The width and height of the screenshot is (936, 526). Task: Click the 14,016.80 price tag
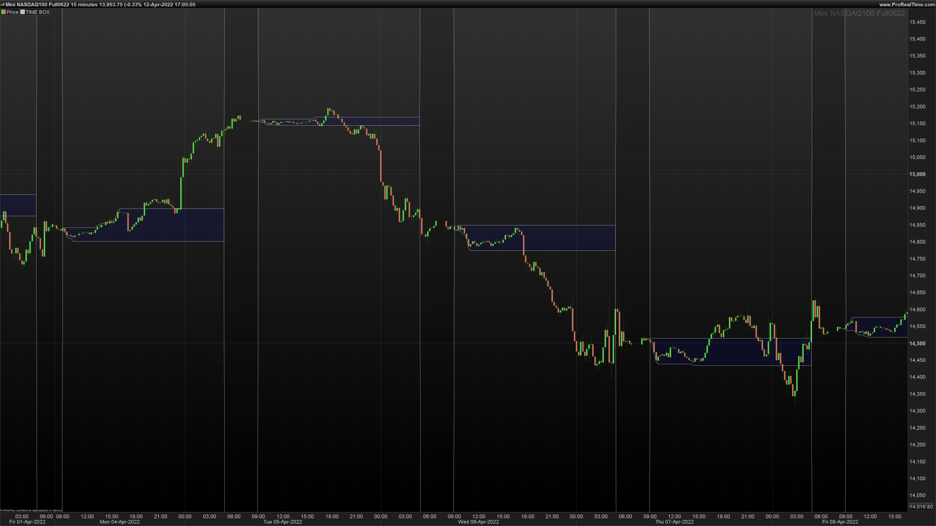tap(920, 507)
